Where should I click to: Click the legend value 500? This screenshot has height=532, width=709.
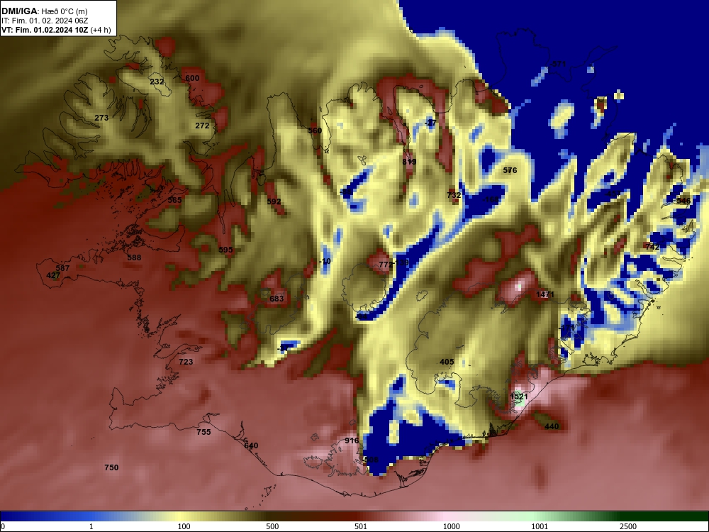tap(273, 526)
